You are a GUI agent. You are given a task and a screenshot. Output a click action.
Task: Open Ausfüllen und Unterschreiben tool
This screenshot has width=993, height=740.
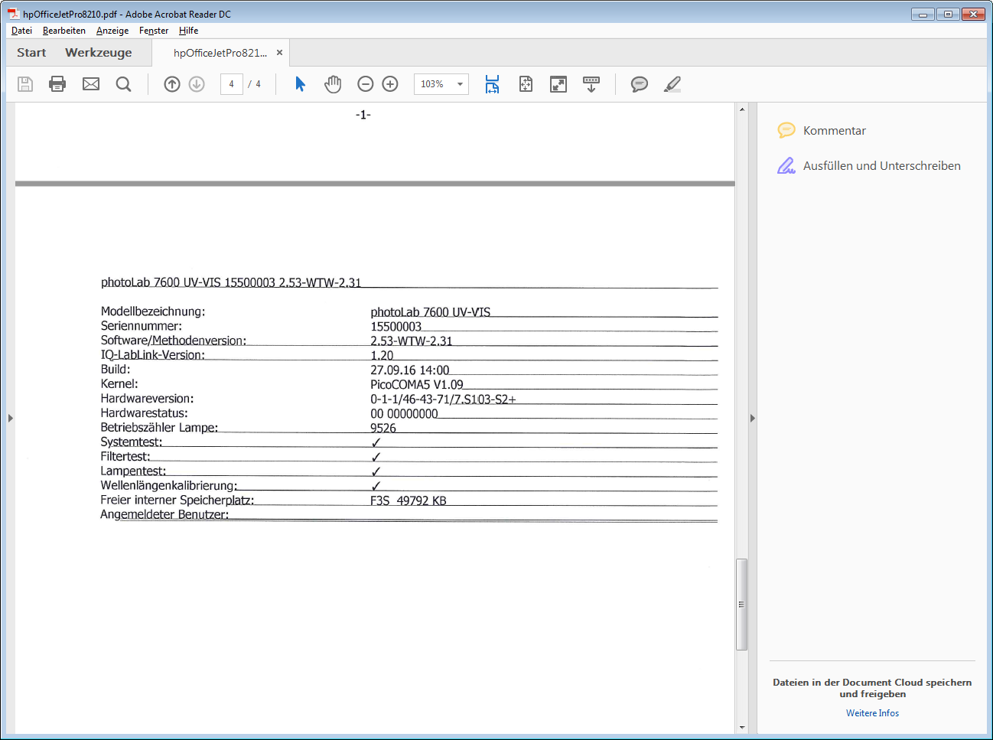click(x=881, y=166)
